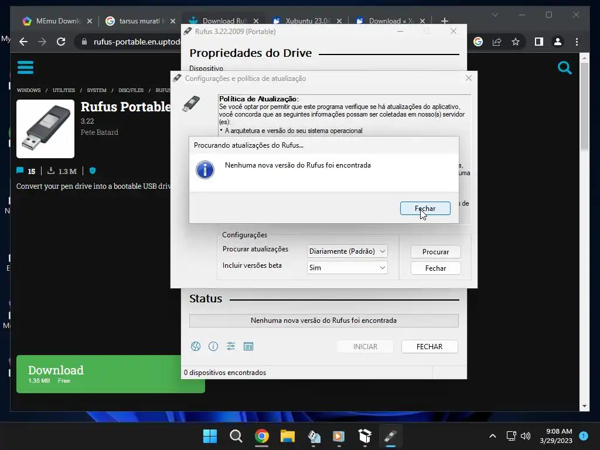This screenshot has width=600, height=450.
Task: Click the security shield badge icon
Action: pos(92,171)
